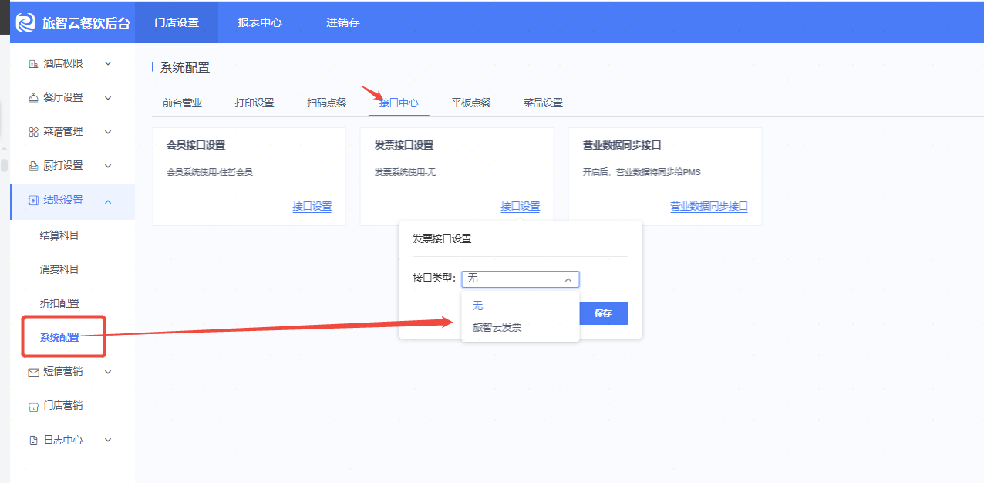Switch to the 前台营业 tab

182,103
